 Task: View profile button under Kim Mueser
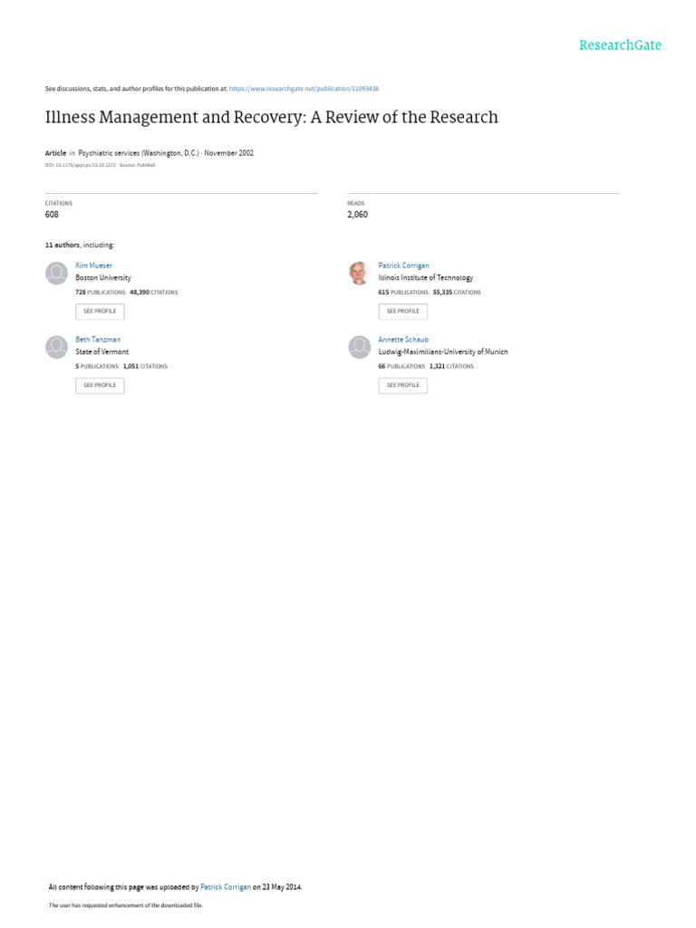click(100, 312)
